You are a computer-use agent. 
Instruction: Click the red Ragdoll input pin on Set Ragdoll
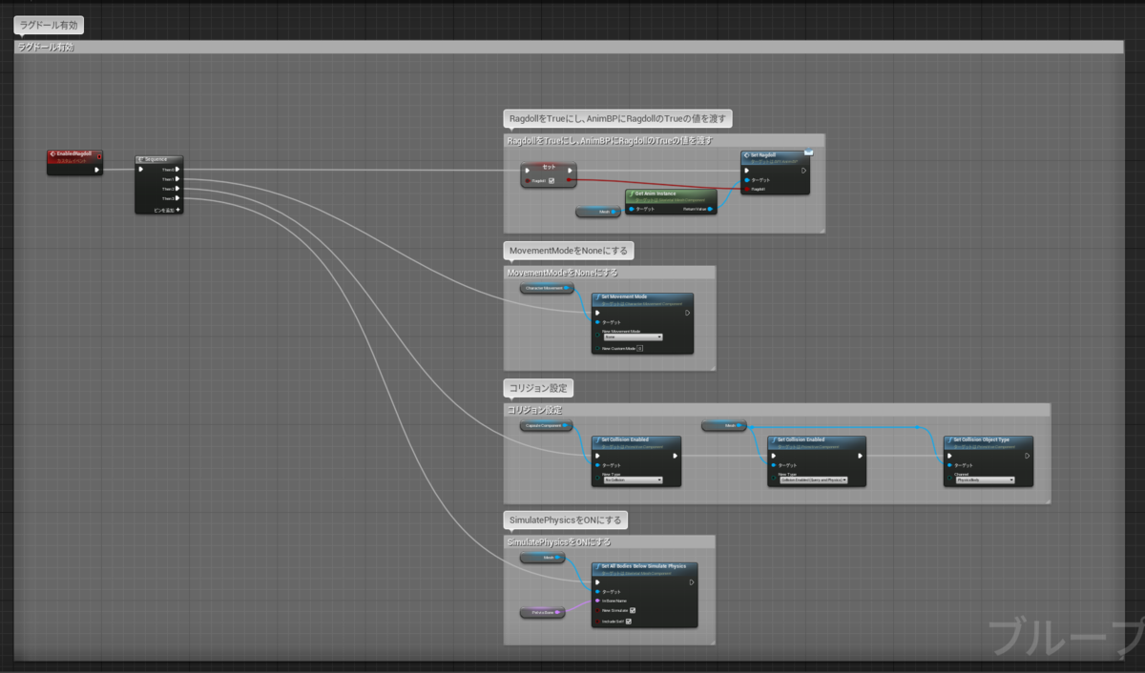tap(747, 189)
